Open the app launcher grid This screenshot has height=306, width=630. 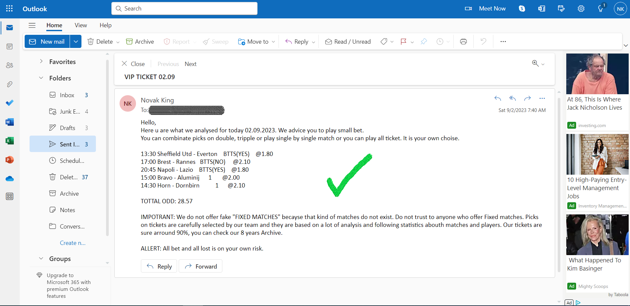pos(10,9)
